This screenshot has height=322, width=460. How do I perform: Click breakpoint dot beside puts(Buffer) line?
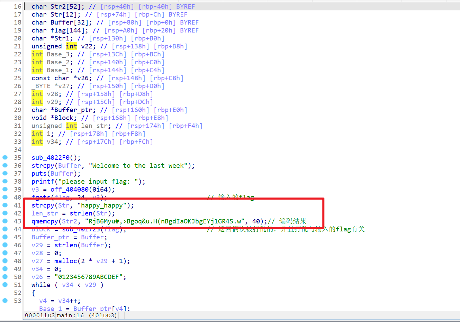tap(5, 173)
